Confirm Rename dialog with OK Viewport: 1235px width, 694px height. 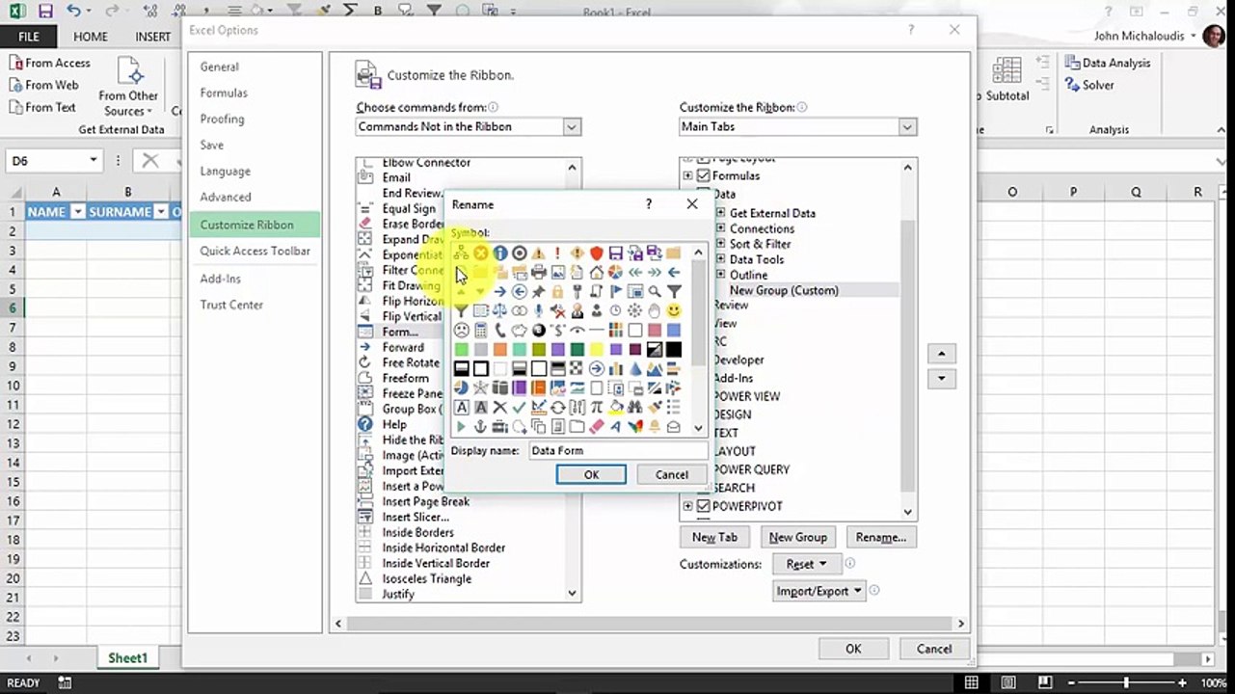(x=591, y=474)
